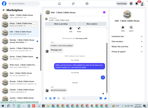This screenshot has height=108, width=148.
Task: Attach a photo with the image icon
Action: [50, 98]
